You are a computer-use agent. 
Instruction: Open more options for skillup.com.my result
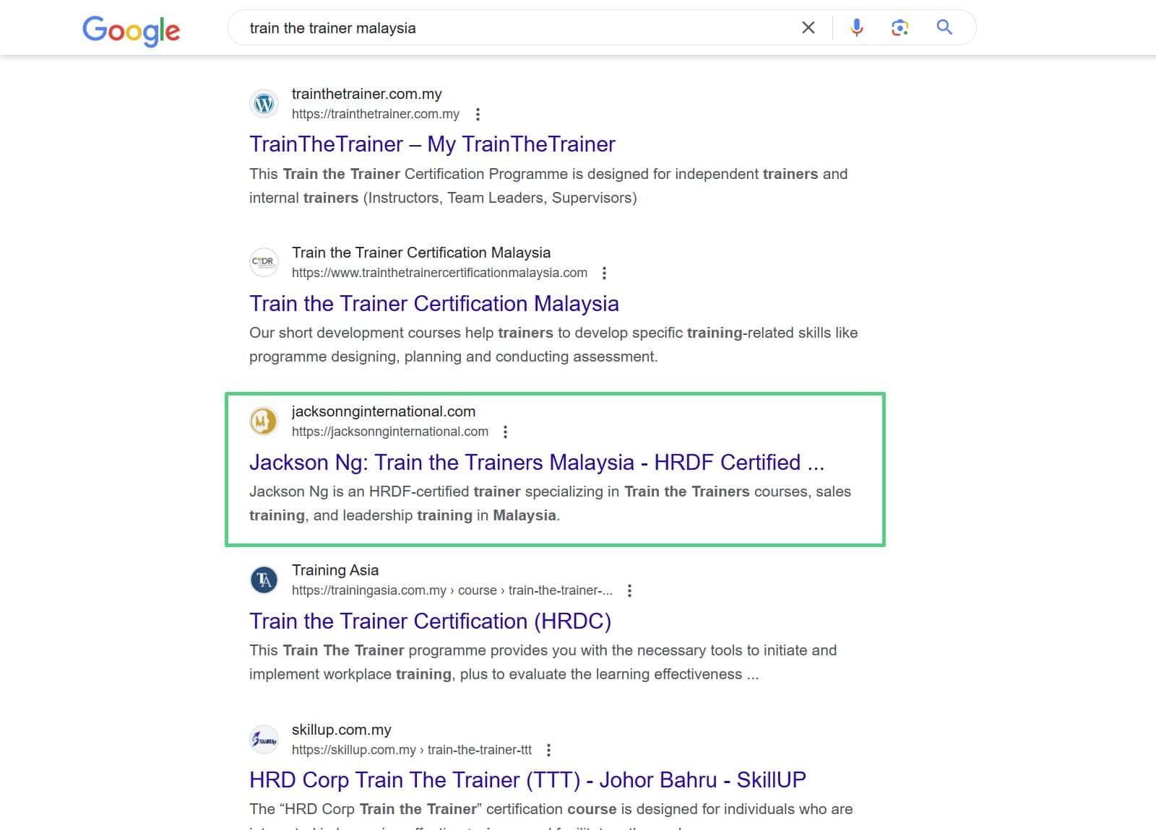click(549, 750)
